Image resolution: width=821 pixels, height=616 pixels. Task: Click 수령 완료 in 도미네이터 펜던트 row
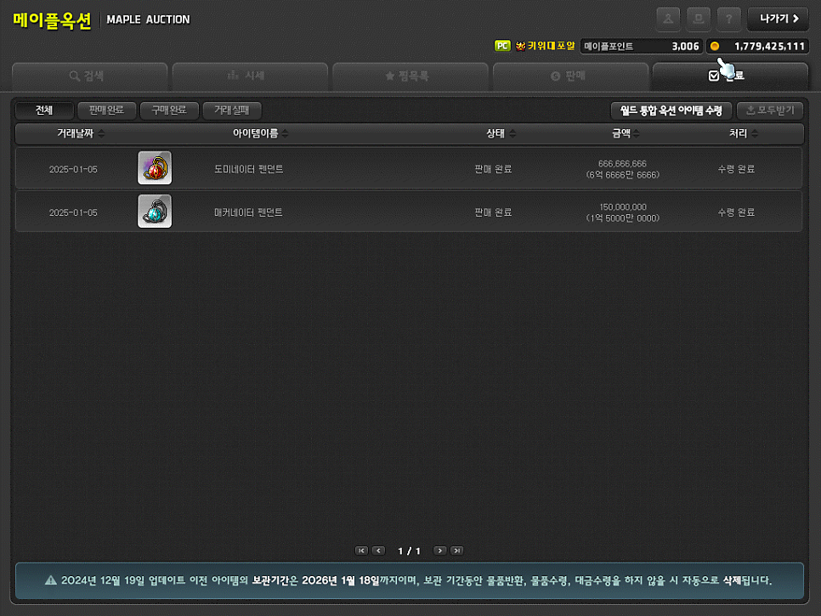click(x=736, y=169)
